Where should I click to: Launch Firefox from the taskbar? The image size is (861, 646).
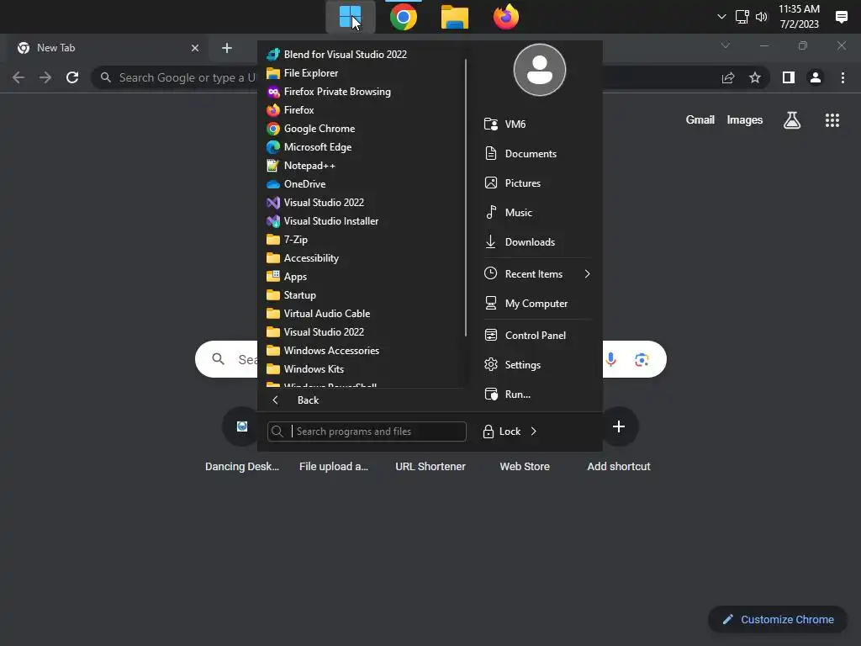pos(505,17)
